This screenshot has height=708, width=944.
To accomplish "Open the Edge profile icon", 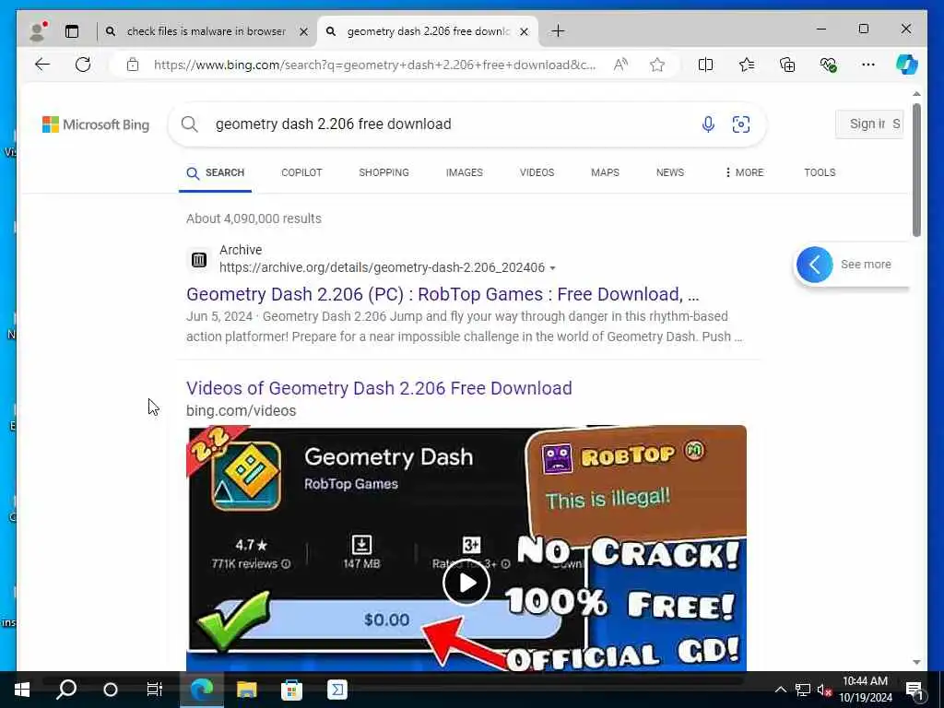I will (38, 31).
